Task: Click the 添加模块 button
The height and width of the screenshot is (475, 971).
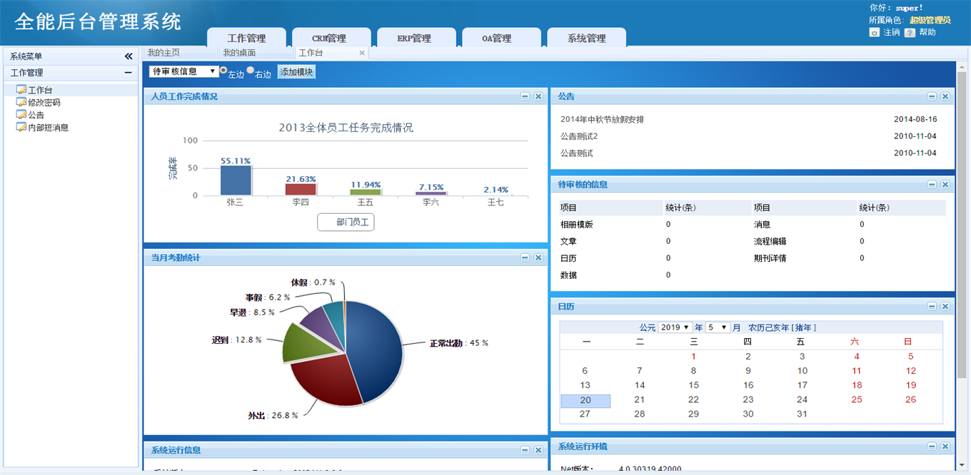Action: click(296, 72)
